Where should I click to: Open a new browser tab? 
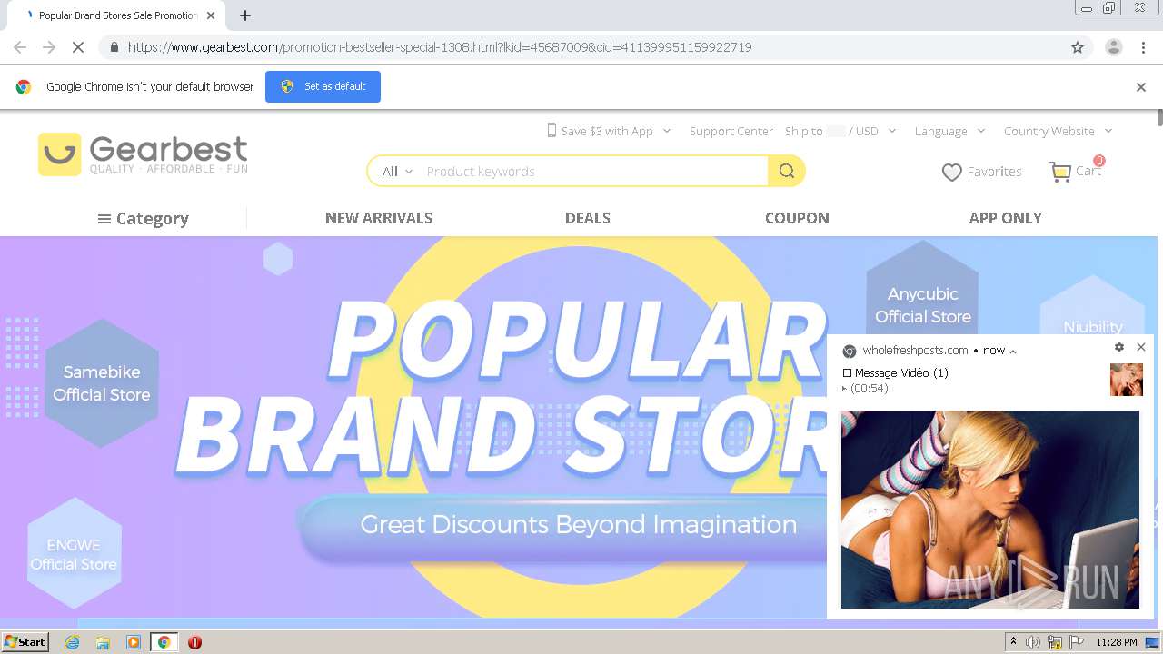point(245,15)
